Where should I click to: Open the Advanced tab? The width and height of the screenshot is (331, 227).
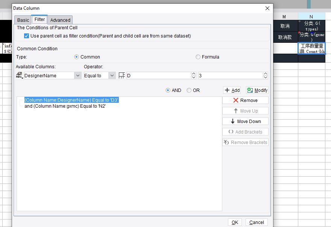coord(60,20)
